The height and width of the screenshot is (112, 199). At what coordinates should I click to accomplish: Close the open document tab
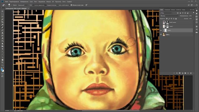(29, 8)
